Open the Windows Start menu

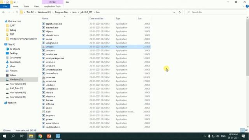point(4,136)
